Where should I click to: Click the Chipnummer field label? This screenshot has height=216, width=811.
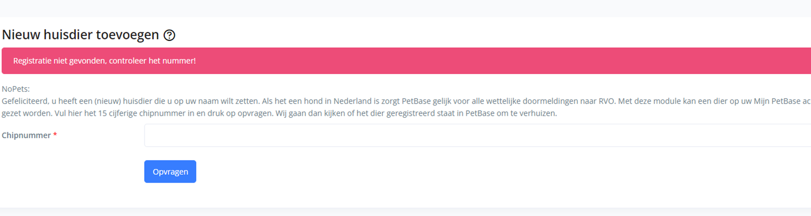26,135
